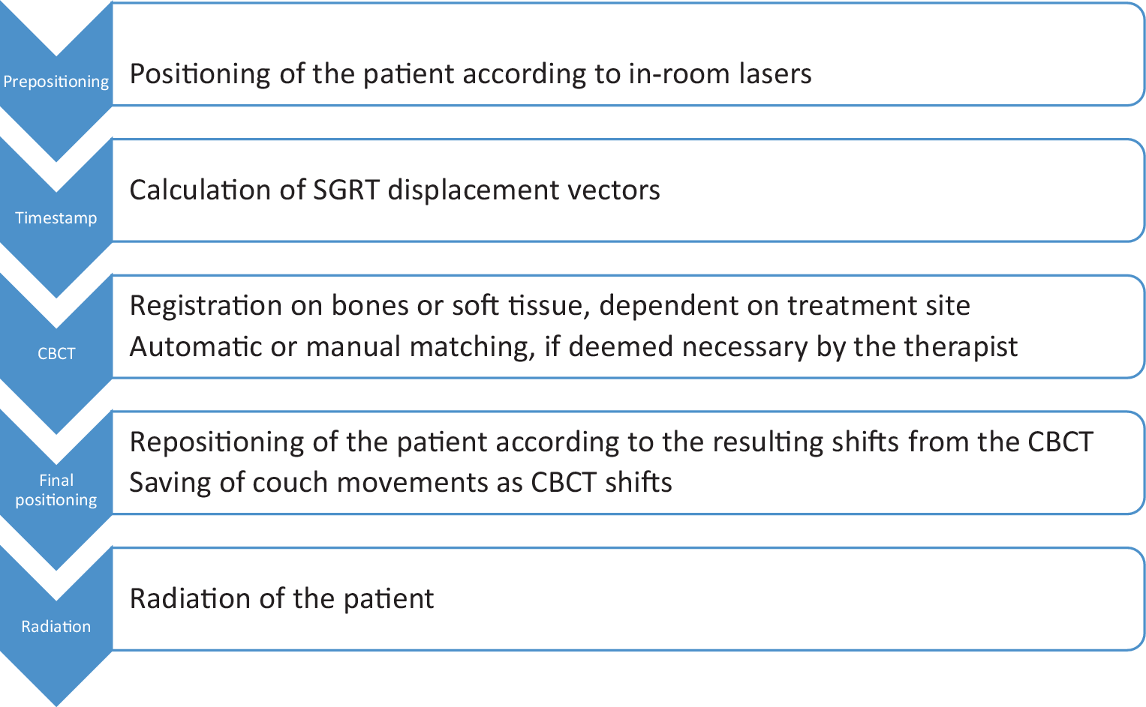Click the 'Repositioning of the patient' line
Image resolution: width=1146 pixels, height=707 pixels.
coord(611,442)
